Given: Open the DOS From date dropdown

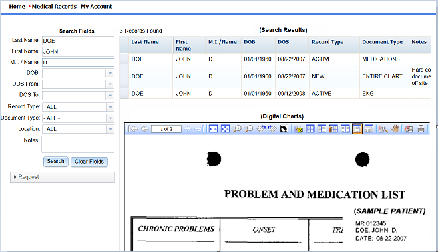Looking at the screenshot, I should 110,84.
